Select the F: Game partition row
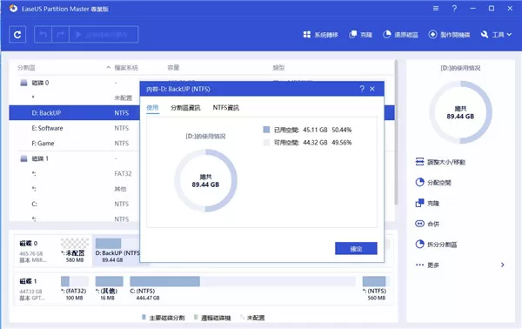The width and height of the screenshot is (522, 329). [74, 144]
